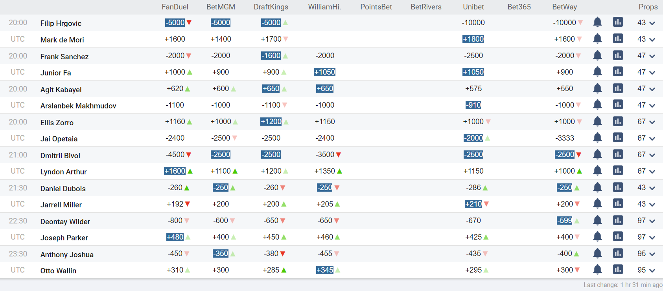Expand 67 props for Ellis Zorro
The height and width of the screenshot is (291, 663).
646,122
